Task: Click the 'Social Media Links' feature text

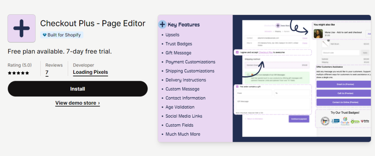Action: 184,116
